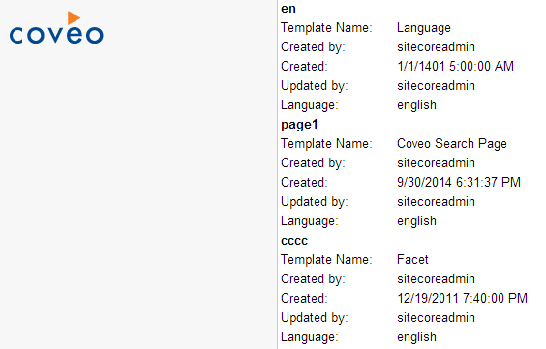Click 'Updated by:' label under en
The height and width of the screenshot is (349, 546).
[x=315, y=86]
